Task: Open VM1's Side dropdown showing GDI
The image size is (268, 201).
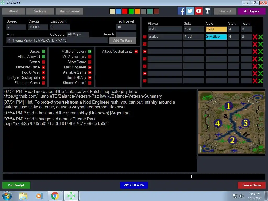Action: (x=194, y=29)
